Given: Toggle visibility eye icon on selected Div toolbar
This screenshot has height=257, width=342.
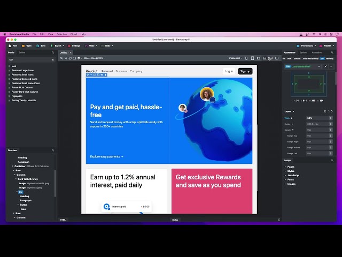Looking at the screenshot, I should (102, 75).
